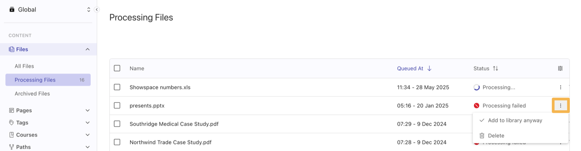
Task: Tick the select-all checkbox in table header
Action: (117, 68)
